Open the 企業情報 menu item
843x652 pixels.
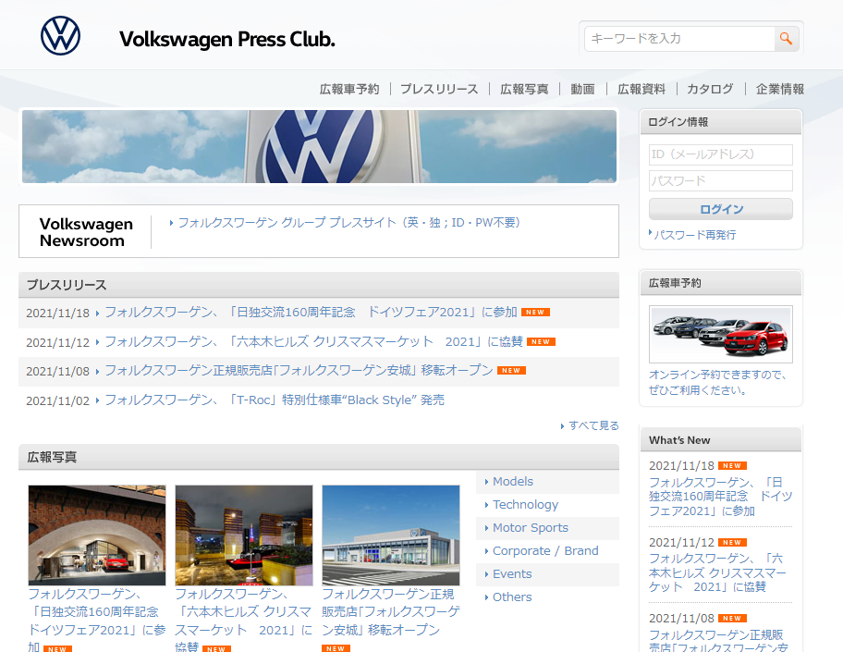(x=779, y=89)
